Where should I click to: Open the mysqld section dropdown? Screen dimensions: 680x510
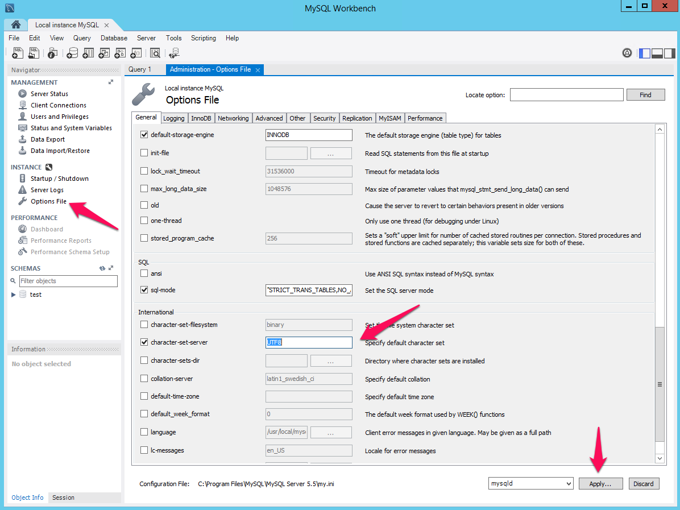point(530,484)
